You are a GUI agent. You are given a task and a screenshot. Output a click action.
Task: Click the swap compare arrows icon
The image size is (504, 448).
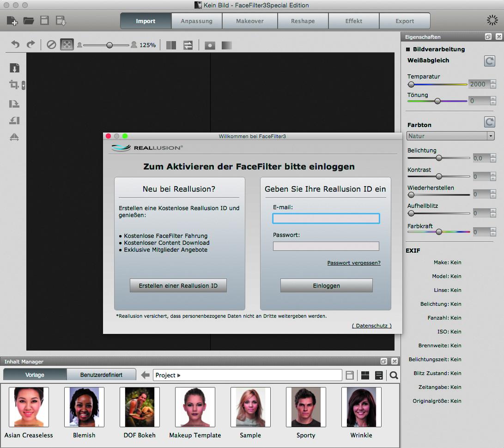click(x=188, y=45)
